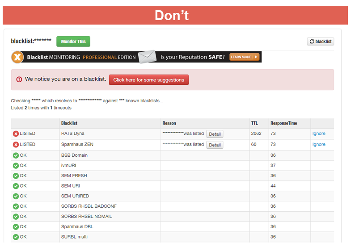The height and width of the screenshot is (251, 351).
Task: Open Detail for Spamhaus ZEN listing
Action: (215, 145)
